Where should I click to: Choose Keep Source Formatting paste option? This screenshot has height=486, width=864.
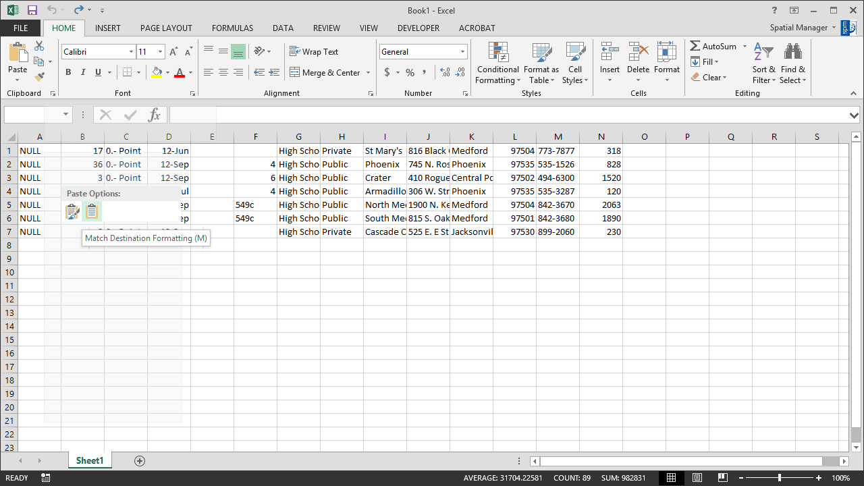72,212
